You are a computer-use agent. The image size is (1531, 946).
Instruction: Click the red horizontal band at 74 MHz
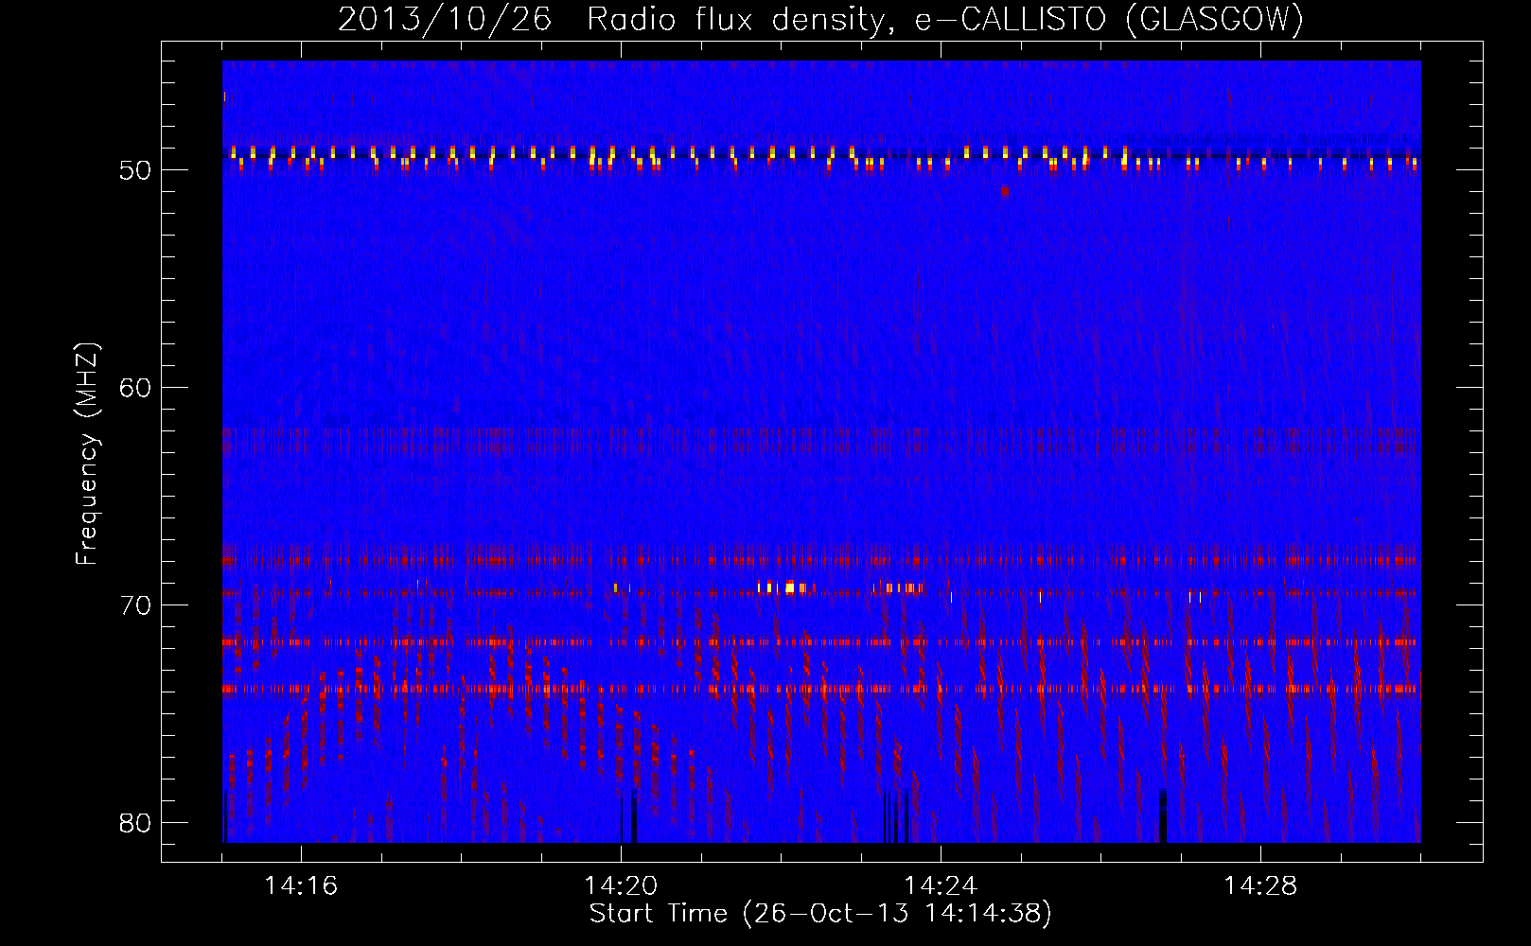pos(819,689)
